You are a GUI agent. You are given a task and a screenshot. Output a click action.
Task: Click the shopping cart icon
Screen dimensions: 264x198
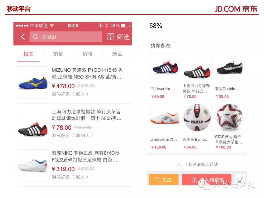coord(240,180)
